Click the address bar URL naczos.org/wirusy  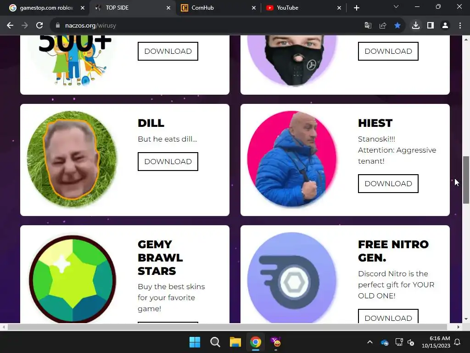click(90, 26)
